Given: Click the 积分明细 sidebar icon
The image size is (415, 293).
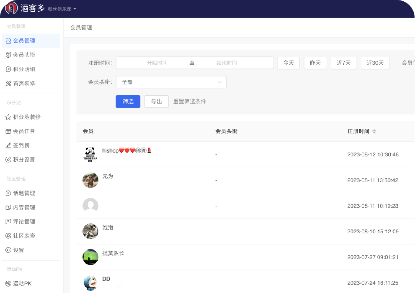Looking at the screenshot, I should point(8,69).
